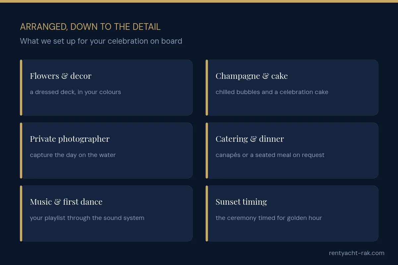
Task: Click gold accent bar of Sunset timing card
Action: tap(207, 213)
